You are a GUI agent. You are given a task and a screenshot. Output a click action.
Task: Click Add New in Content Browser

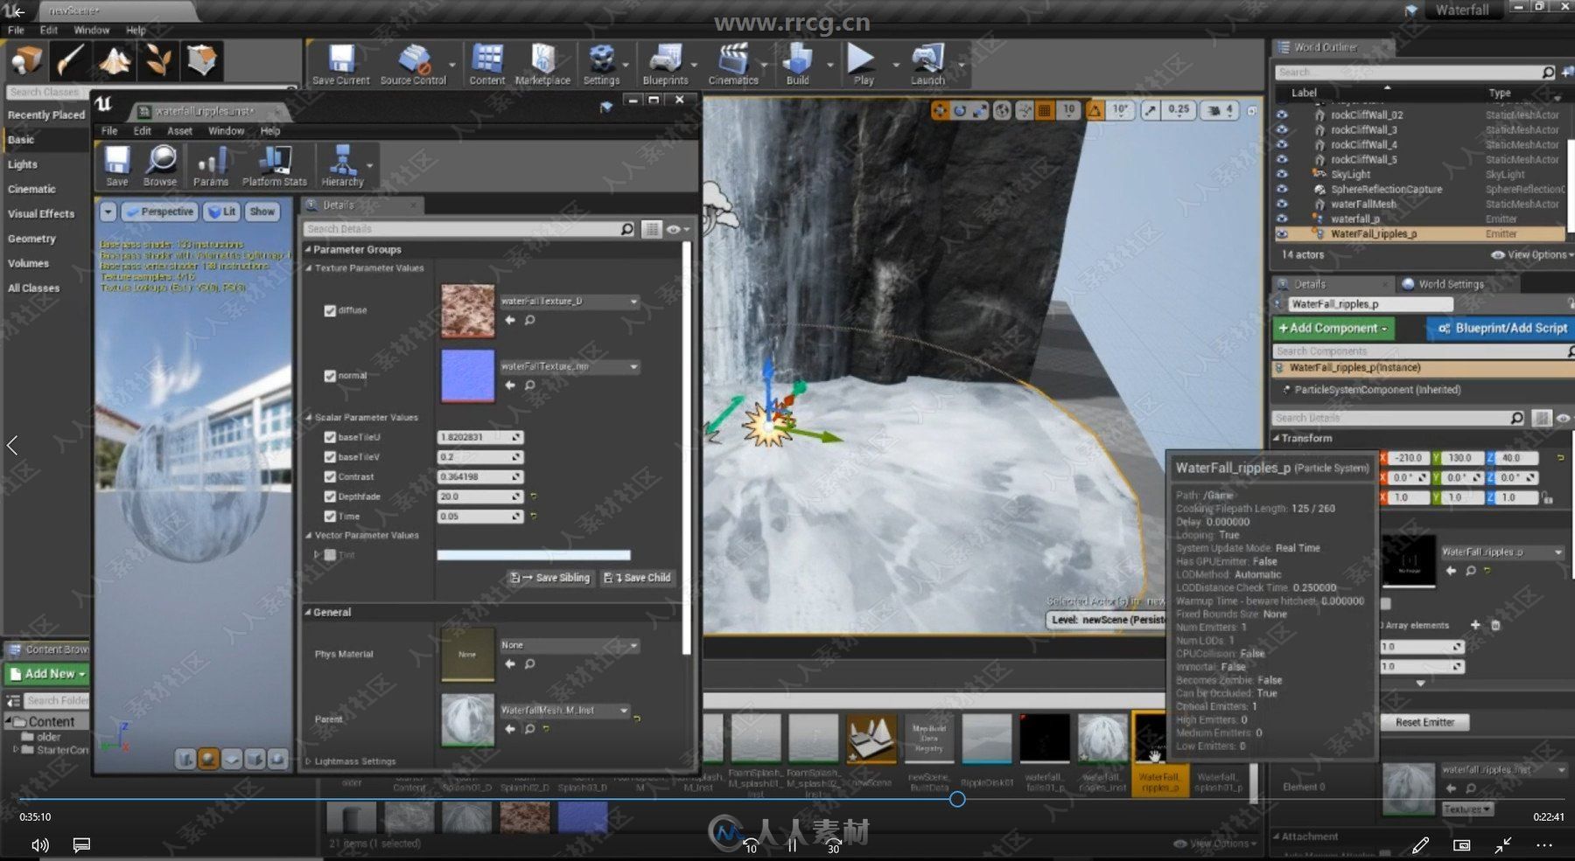click(x=46, y=674)
